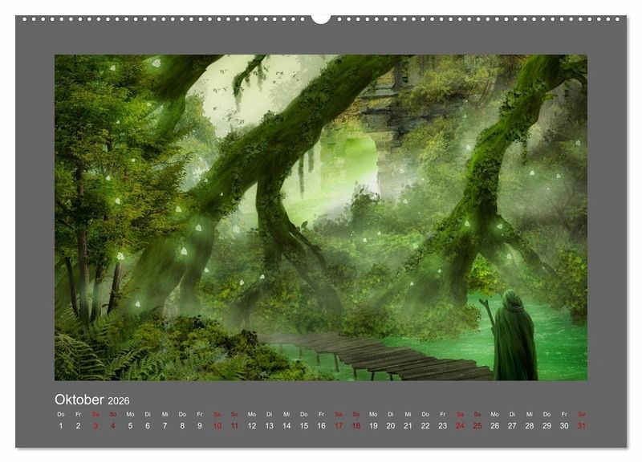
Task: Click the hooded figure with staff
Action: click(x=514, y=337)
